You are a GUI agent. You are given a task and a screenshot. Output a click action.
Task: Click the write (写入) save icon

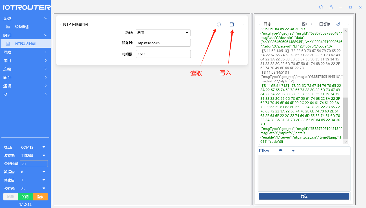click(232, 24)
